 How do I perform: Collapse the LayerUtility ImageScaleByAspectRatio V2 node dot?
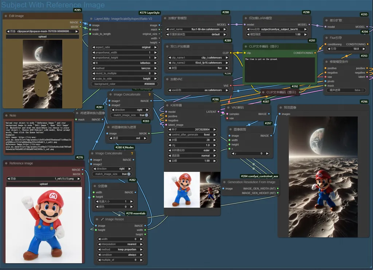tap(91, 19)
